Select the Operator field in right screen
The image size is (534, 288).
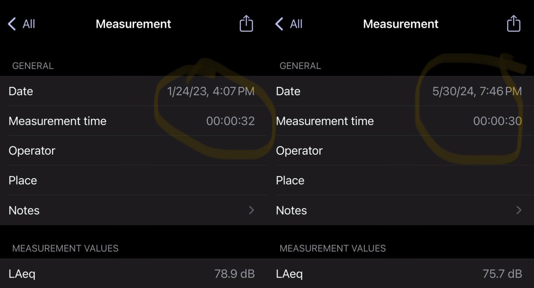click(x=401, y=150)
